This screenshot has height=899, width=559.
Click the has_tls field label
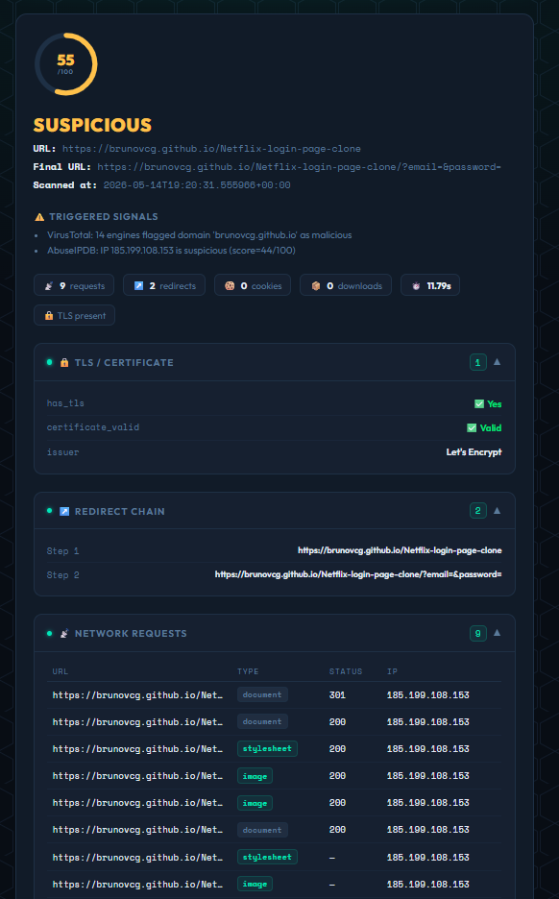[x=65, y=403]
